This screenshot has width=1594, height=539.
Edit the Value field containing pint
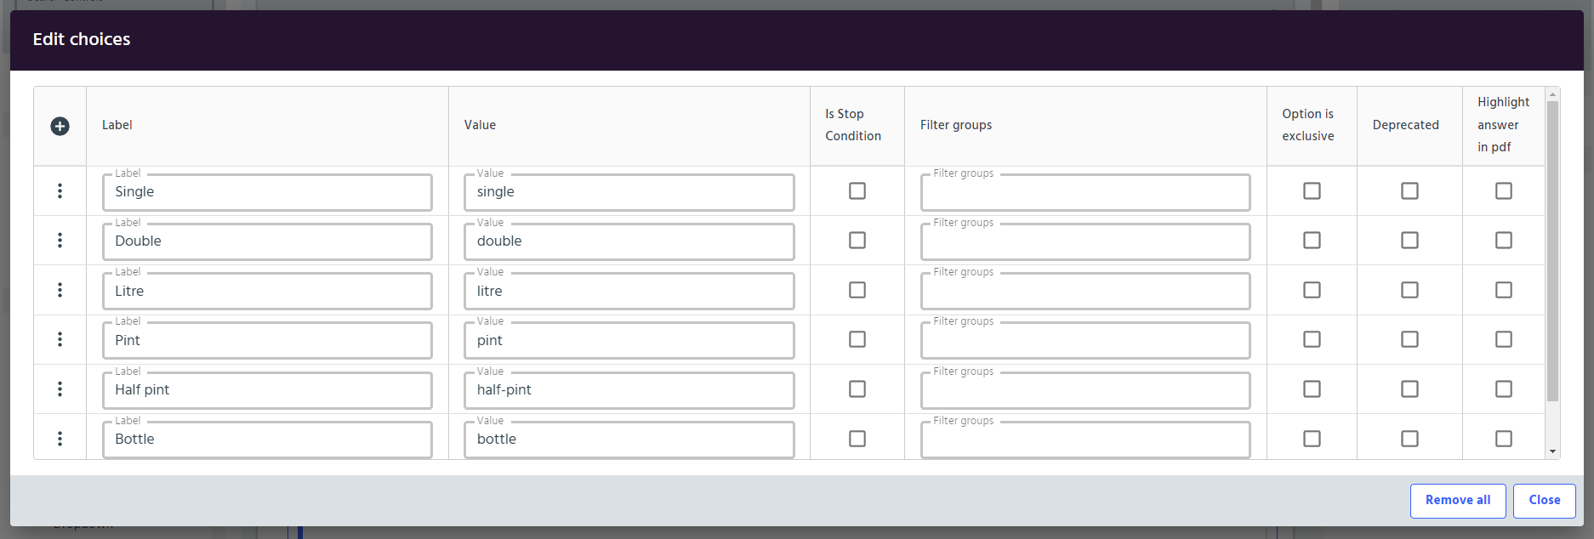(629, 340)
